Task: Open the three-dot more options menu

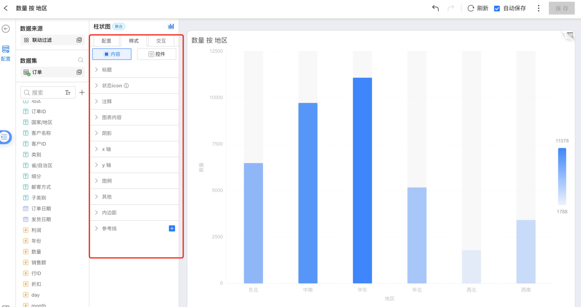Action: click(539, 8)
